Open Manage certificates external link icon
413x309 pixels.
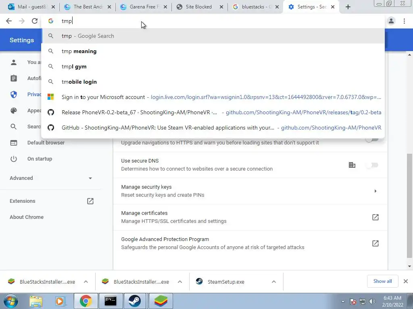pyautogui.click(x=375, y=217)
